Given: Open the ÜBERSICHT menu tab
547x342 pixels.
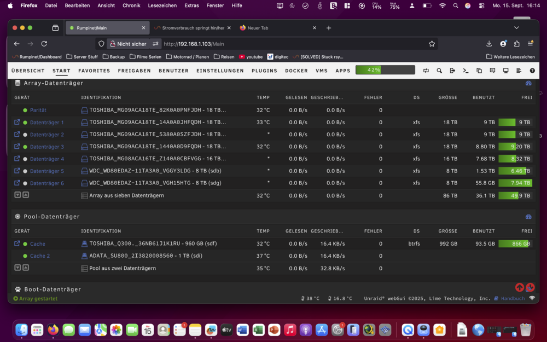Looking at the screenshot, I should 28,71.
